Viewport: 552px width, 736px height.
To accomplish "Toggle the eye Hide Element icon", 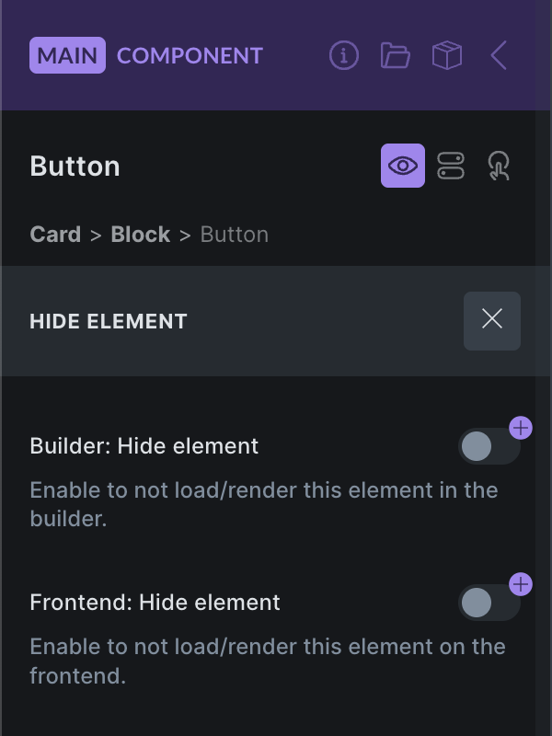I will pos(403,166).
